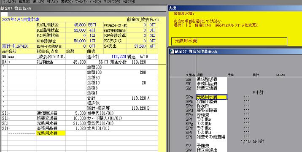Open the 編集(E) menu
This screenshot has height=152, width=302.
click(x=24, y=2)
